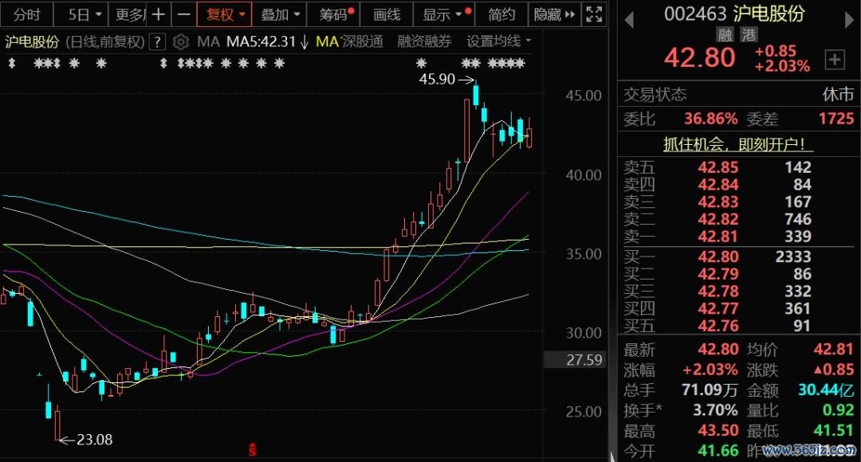
Task: Select the 画线 drawing tool tab
Action: click(387, 14)
